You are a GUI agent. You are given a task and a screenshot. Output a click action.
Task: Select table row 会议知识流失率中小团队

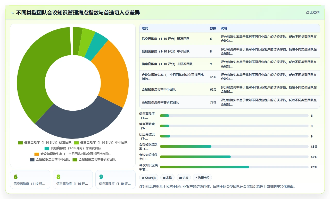229,89
